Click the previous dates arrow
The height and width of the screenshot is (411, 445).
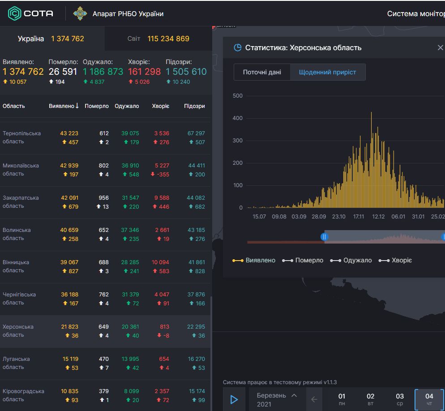(314, 399)
